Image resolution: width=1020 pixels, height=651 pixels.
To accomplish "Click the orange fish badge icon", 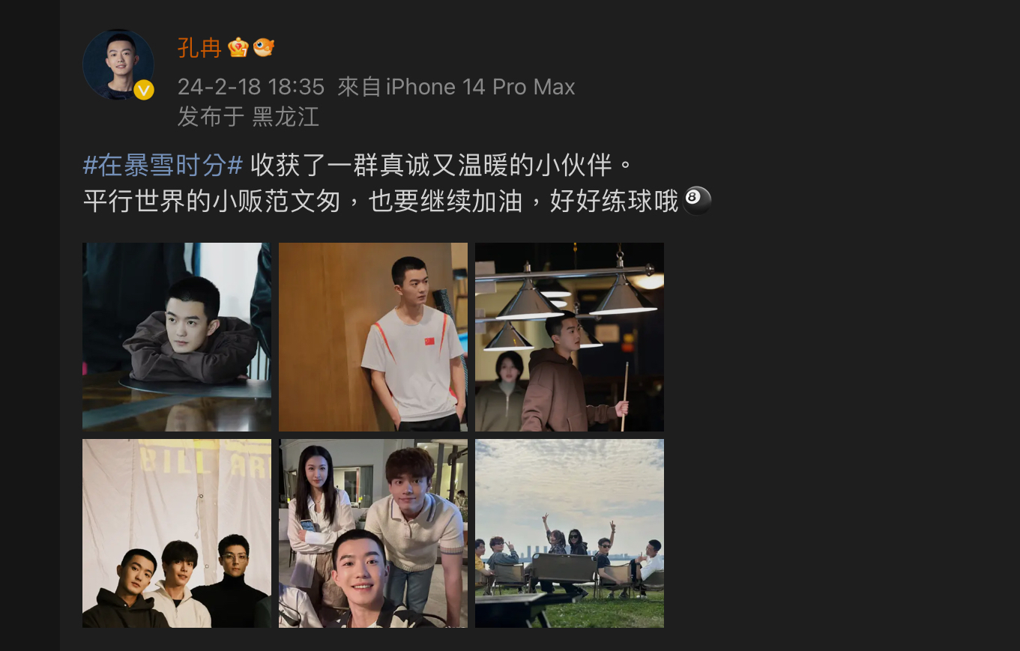I will pyautogui.click(x=263, y=48).
